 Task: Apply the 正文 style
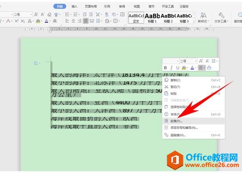(x=136, y=18)
